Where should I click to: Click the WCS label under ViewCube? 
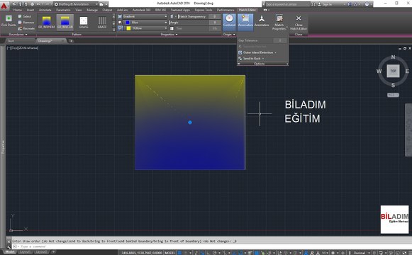click(393, 95)
